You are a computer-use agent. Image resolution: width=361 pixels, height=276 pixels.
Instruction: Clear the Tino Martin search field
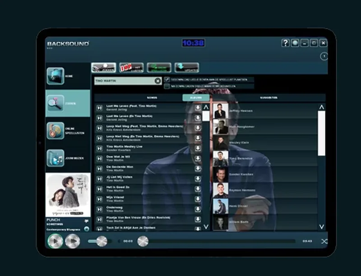click(x=157, y=81)
